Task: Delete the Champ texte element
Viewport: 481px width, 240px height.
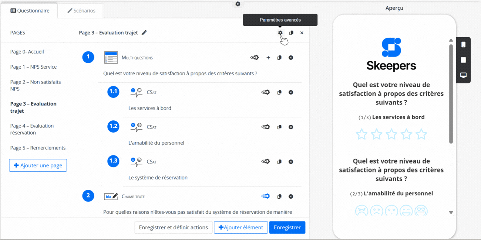Action: click(x=291, y=196)
